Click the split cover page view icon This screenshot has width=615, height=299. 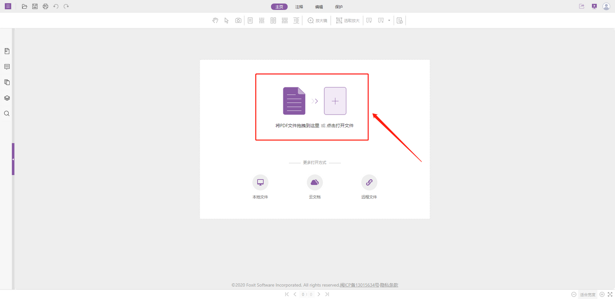tap(296, 20)
